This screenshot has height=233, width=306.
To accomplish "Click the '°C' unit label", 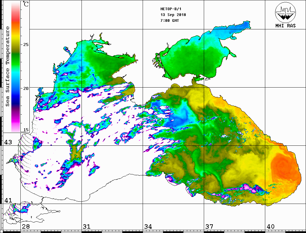I will pyautogui.click(x=26, y=4).
